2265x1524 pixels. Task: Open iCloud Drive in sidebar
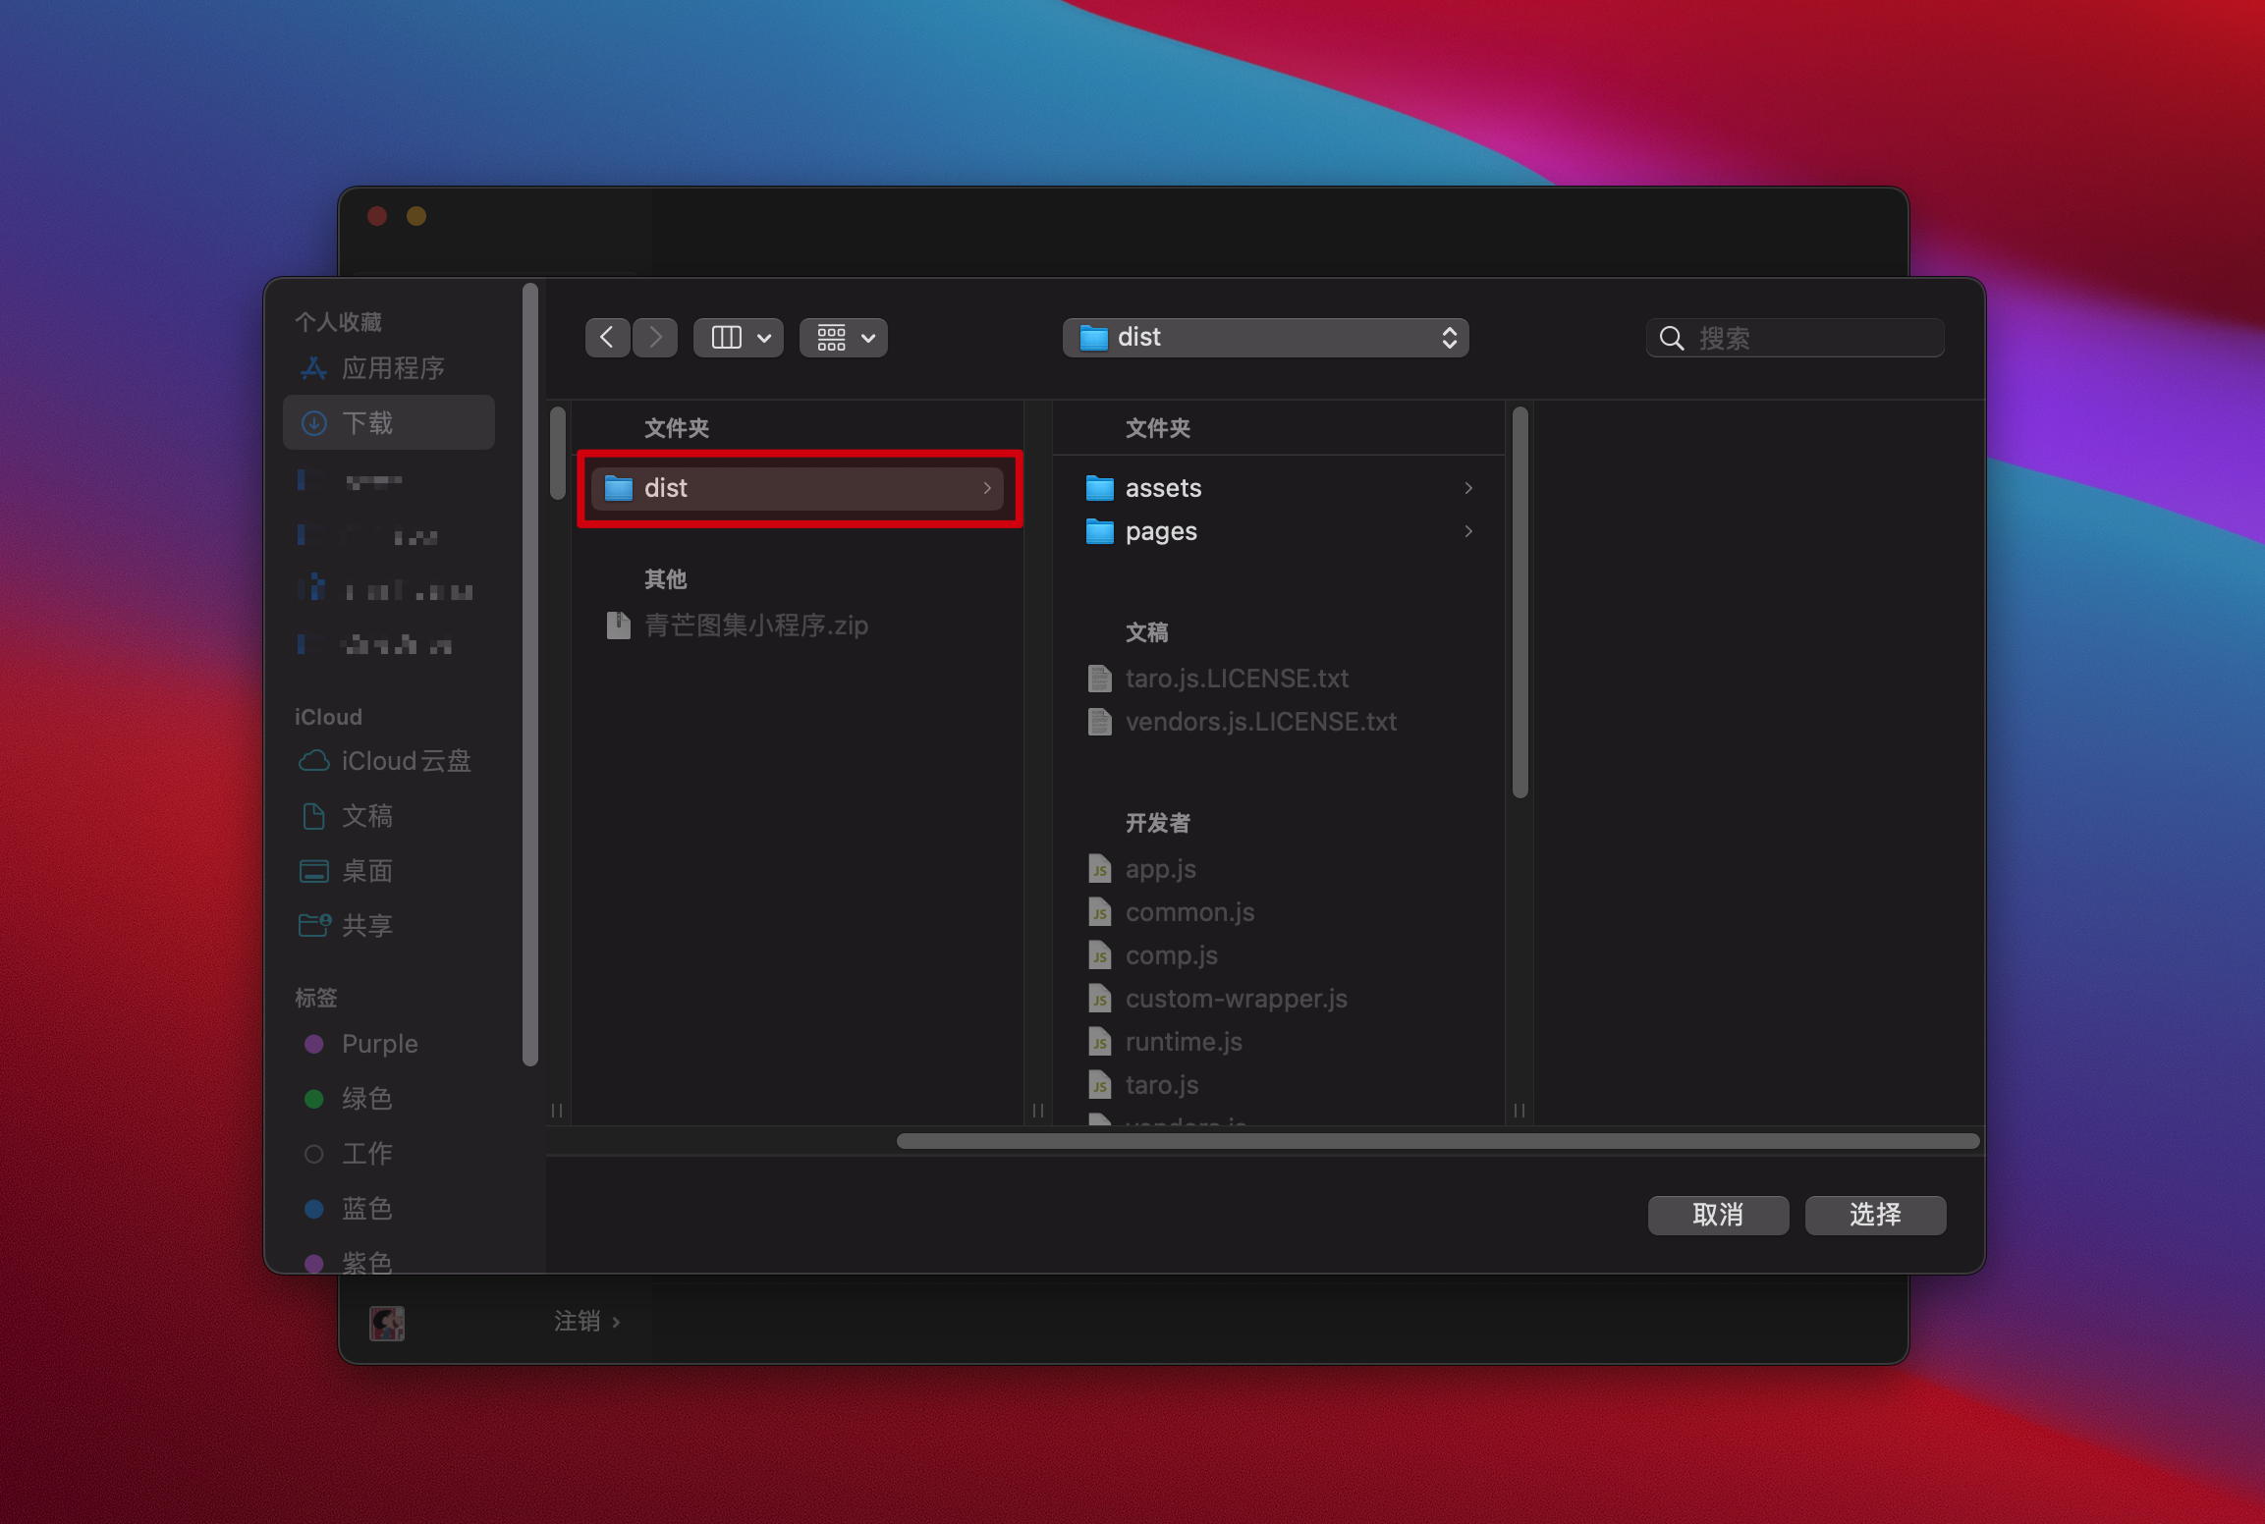click(x=389, y=761)
